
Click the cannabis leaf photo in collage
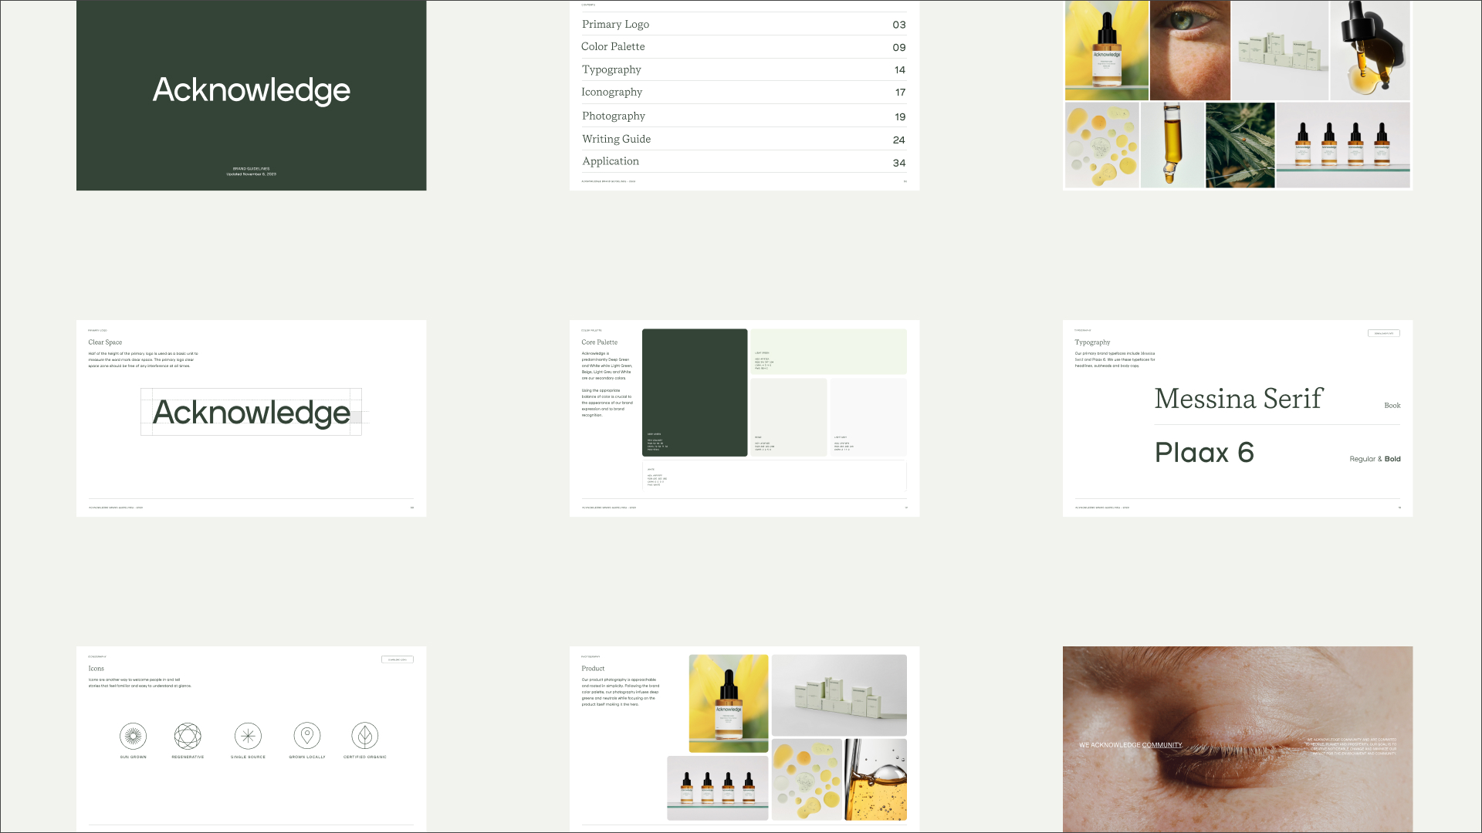click(x=1240, y=145)
